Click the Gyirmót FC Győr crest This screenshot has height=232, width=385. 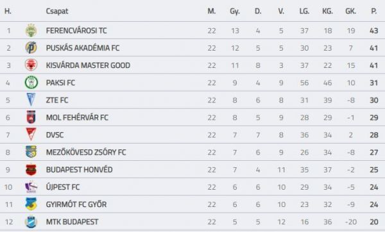coord(31,204)
